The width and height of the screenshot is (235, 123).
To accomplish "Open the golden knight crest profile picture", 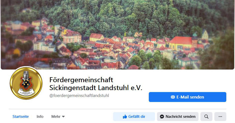I will (x=26, y=83).
